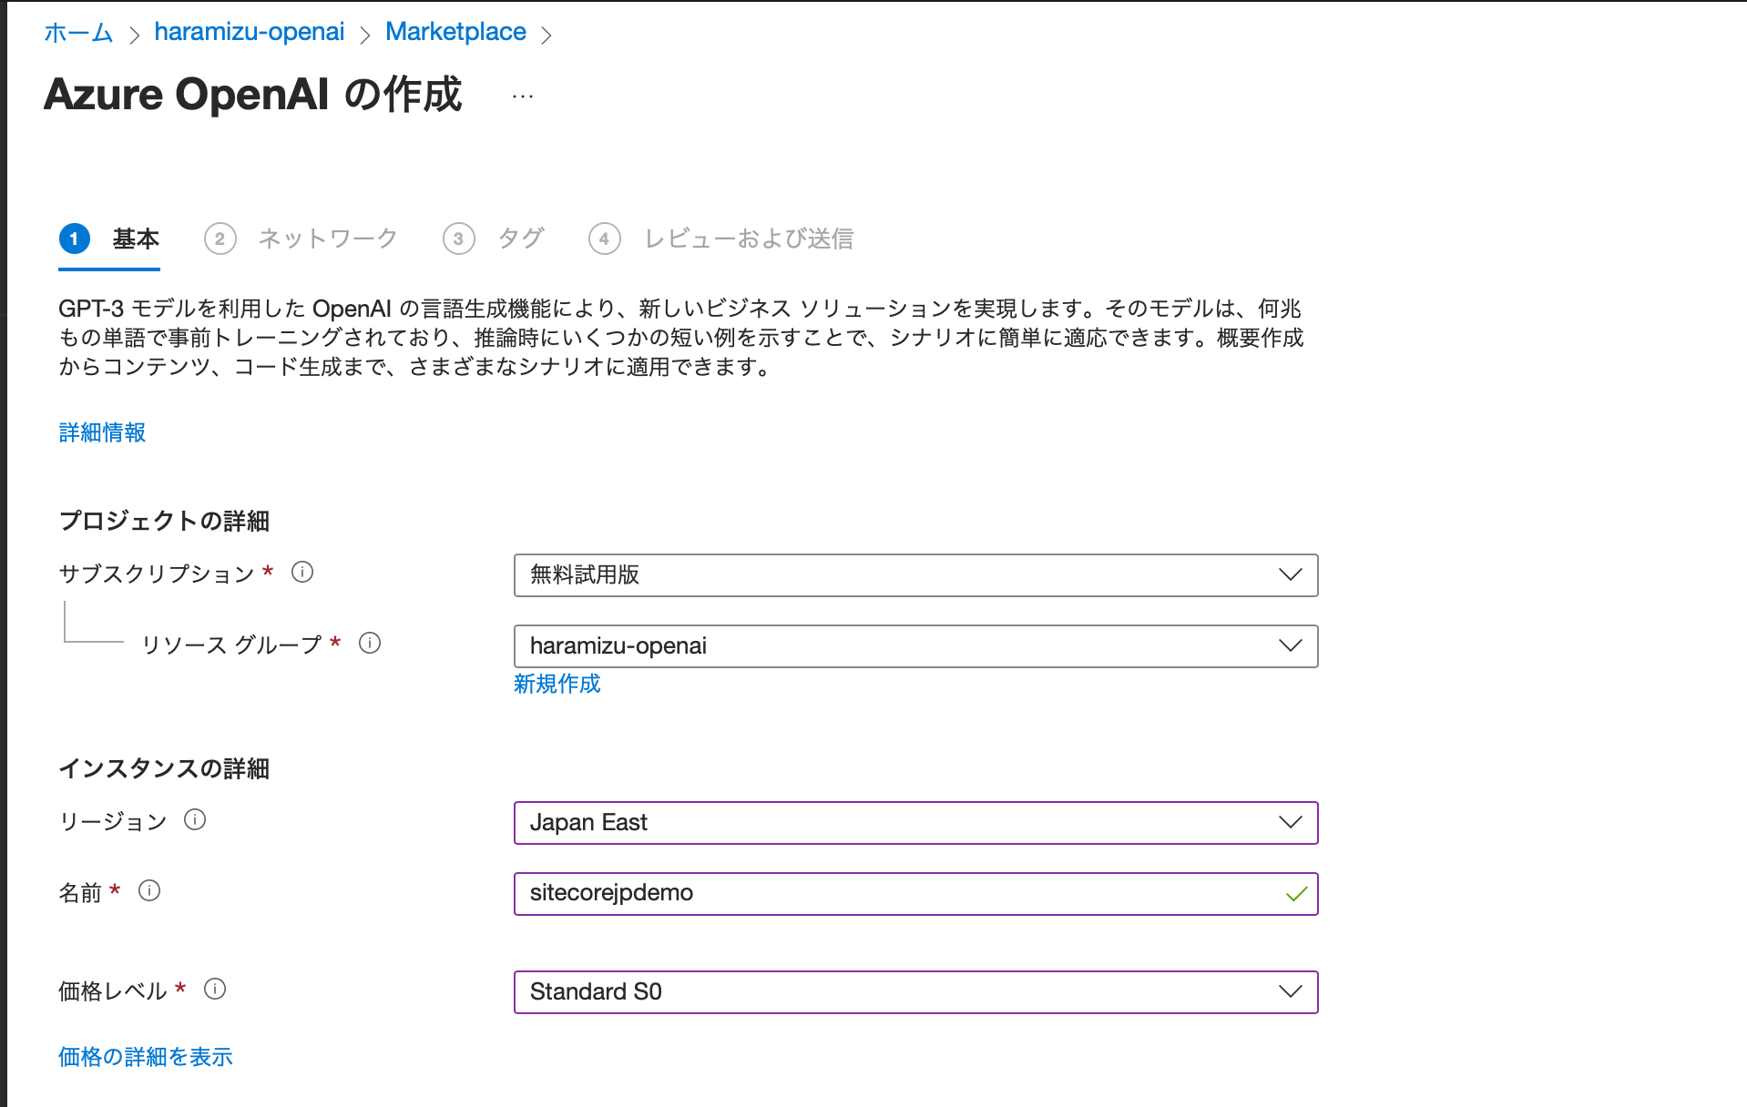Click the info icon next to リソース グループ
The height and width of the screenshot is (1107, 1747).
pyautogui.click(x=370, y=643)
